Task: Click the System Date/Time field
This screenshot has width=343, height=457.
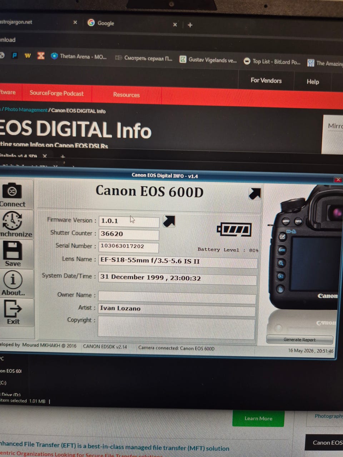Action: tap(178, 278)
